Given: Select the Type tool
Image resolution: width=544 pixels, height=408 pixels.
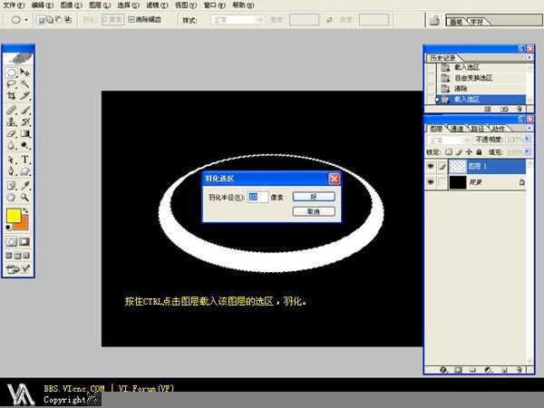Looking at the screenshot, I should 24,160.
